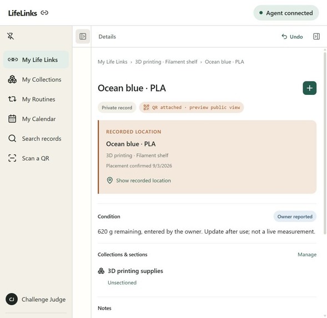The image size is (327, 318).
Task: Click the Details panel header label
Action: coord(107,37)
